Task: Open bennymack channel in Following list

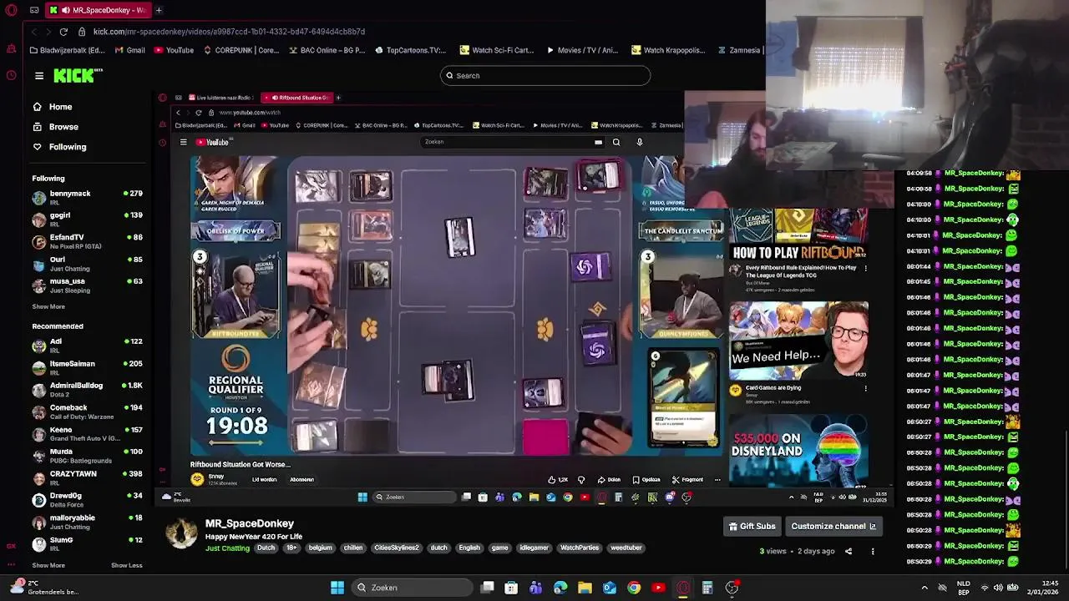Action: 87,197
